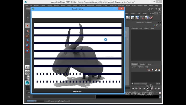Screen dimensions: 186x105
Task: Click first layer editor icon with red mark
Action: [149, 70]
